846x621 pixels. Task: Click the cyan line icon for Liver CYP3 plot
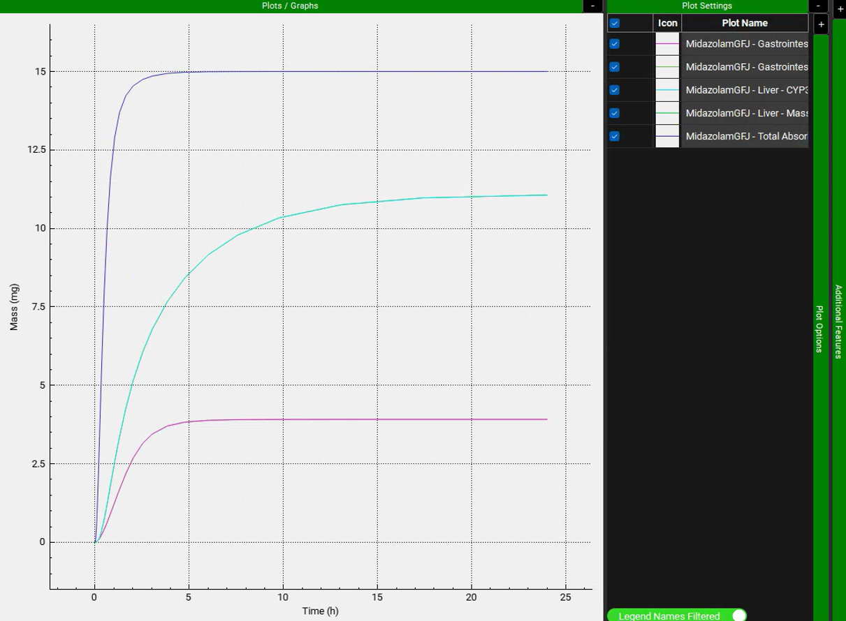[667, 90]
